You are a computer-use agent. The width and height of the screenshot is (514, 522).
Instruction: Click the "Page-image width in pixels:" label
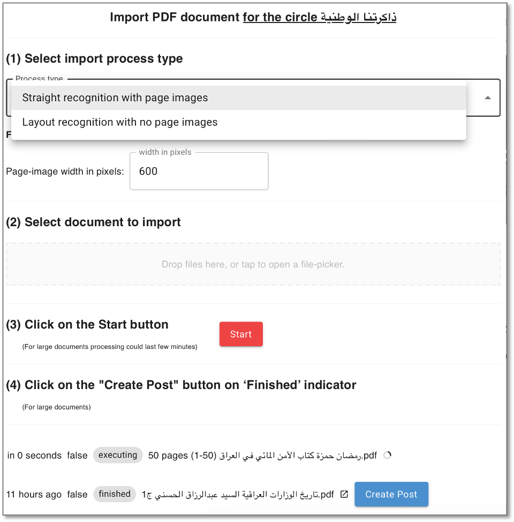65,171
